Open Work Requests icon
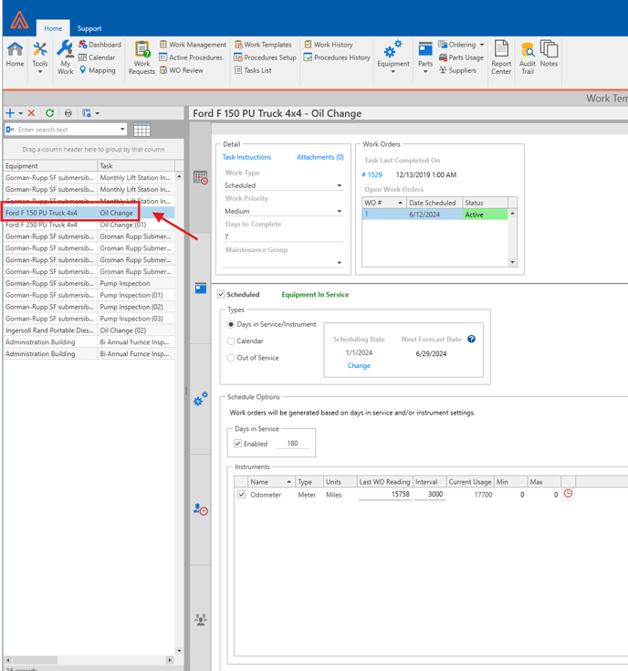Screen dimensions: 628x671 pos(141,58)
